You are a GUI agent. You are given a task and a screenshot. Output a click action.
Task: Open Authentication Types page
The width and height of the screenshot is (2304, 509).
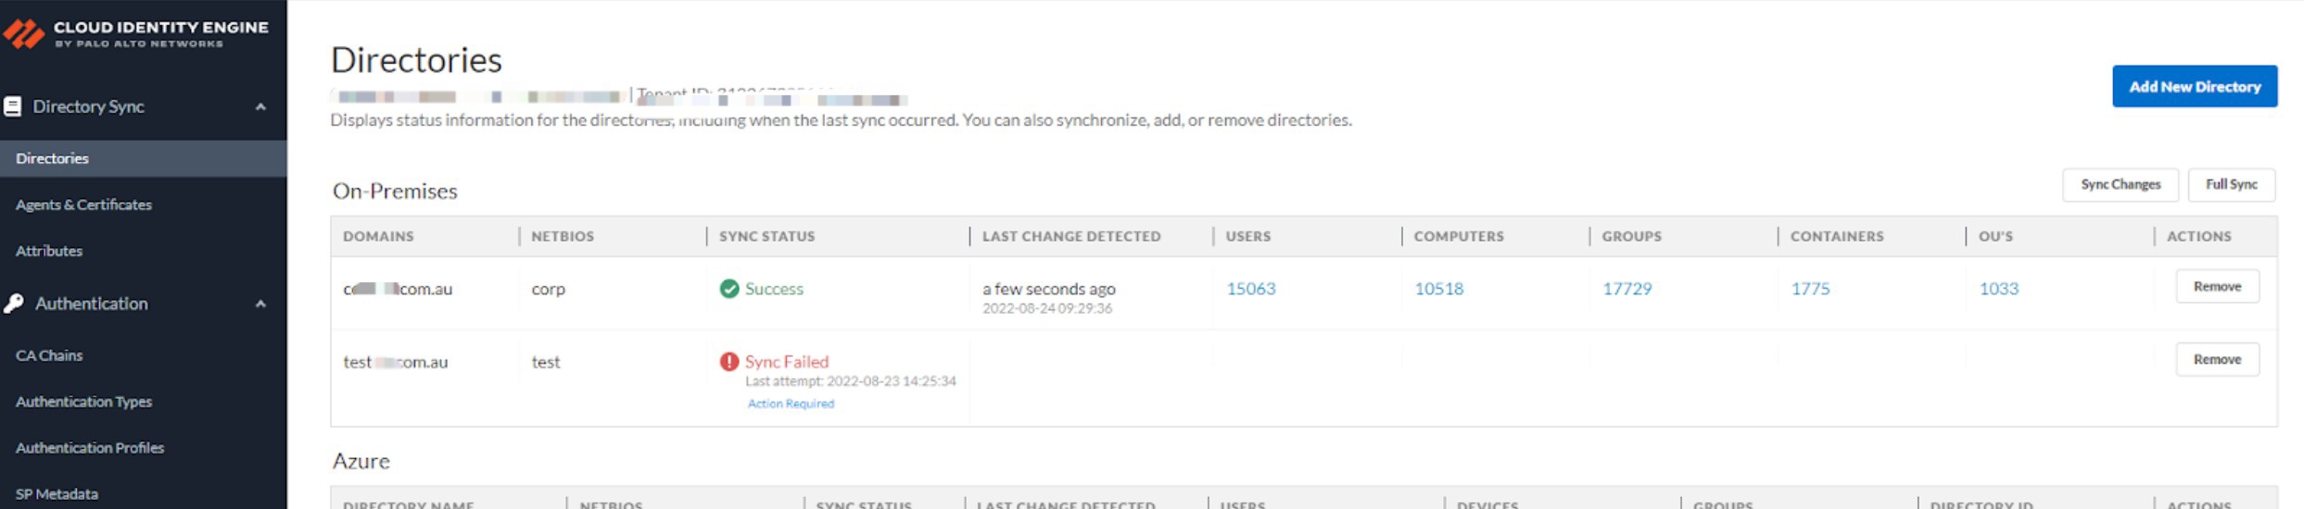click(83, 402)
